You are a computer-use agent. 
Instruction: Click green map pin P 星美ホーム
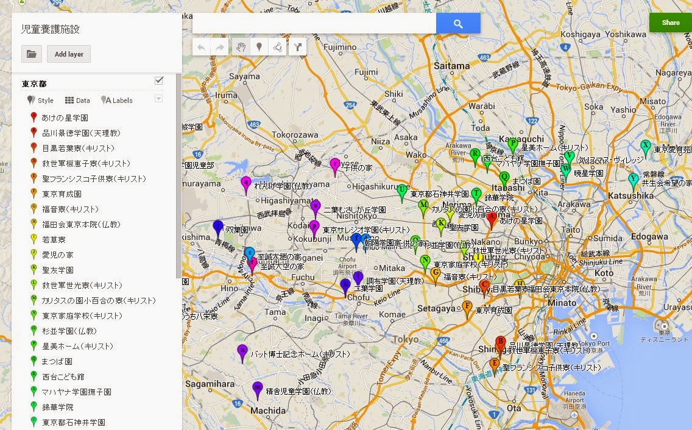(x=512, y=147)
